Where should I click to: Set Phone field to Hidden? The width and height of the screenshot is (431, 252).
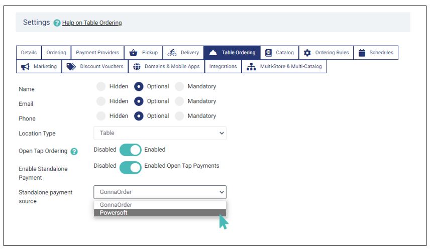(101, 116)
